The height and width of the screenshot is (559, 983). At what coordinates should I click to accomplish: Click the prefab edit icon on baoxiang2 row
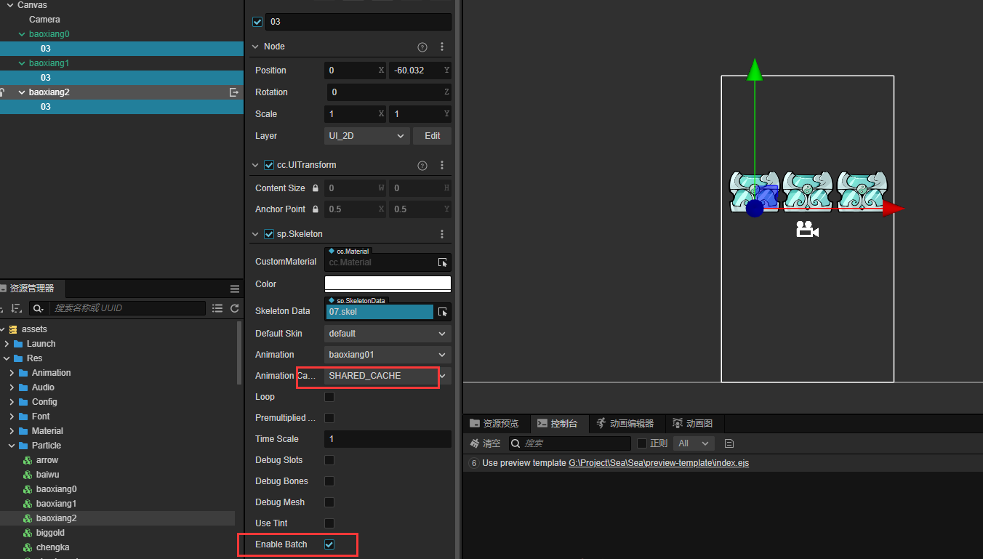[x=234, y=92]
